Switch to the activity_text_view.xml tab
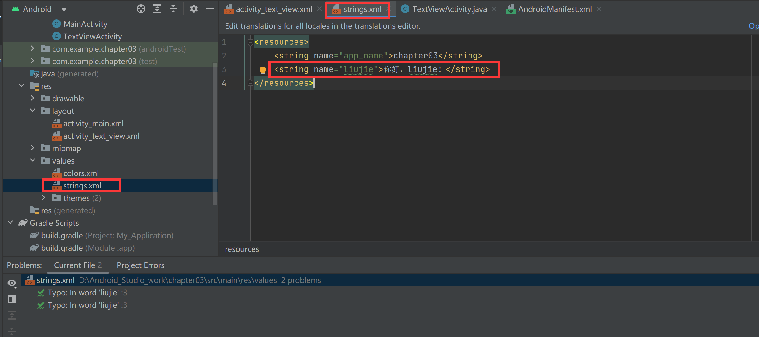Image resolution: width=759 pixels, height=337 pixels. coord(274,9)
